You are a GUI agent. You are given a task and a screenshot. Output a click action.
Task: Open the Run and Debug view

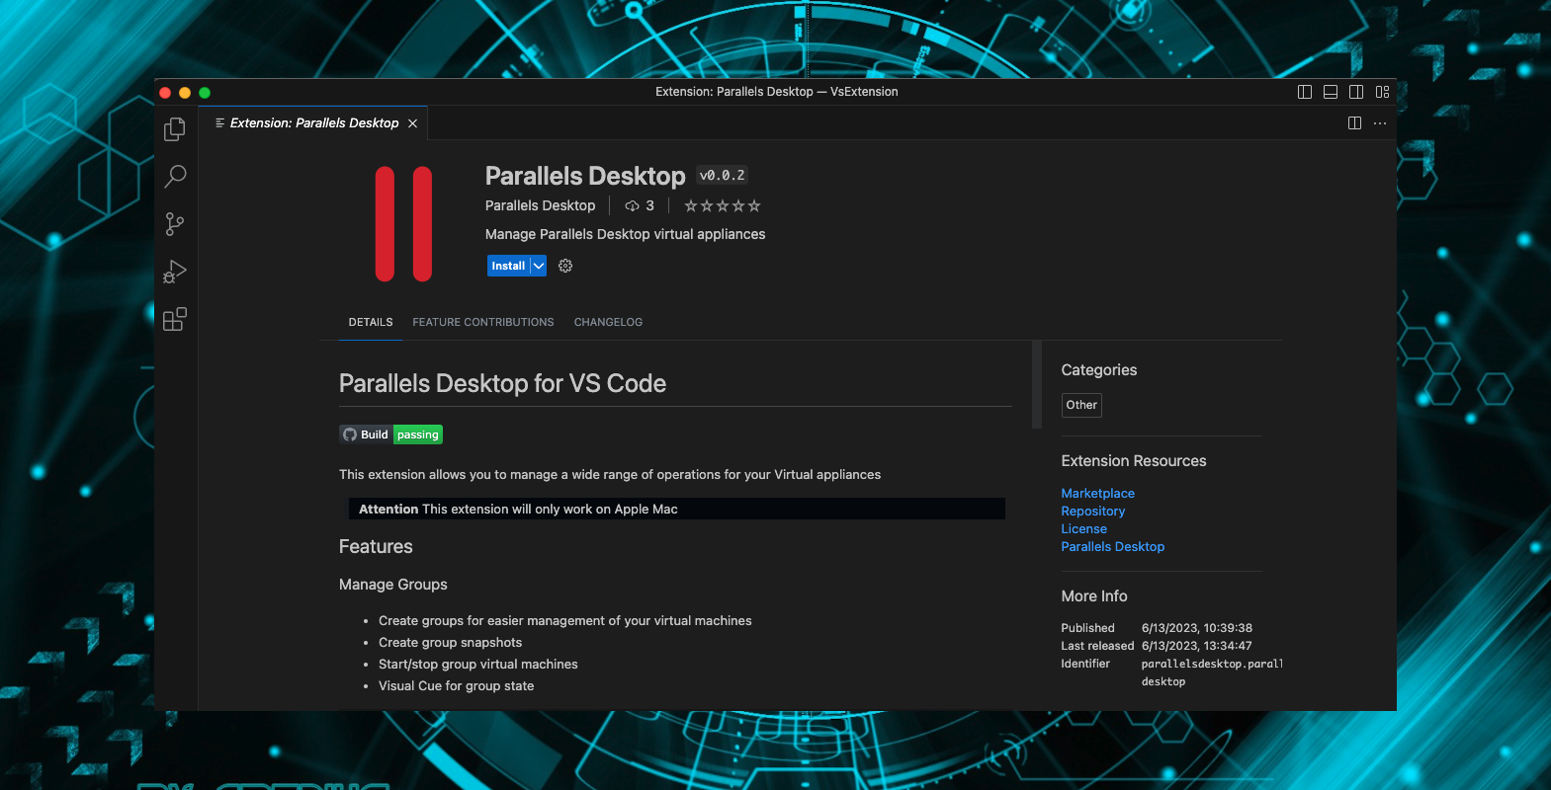[175, 272]
